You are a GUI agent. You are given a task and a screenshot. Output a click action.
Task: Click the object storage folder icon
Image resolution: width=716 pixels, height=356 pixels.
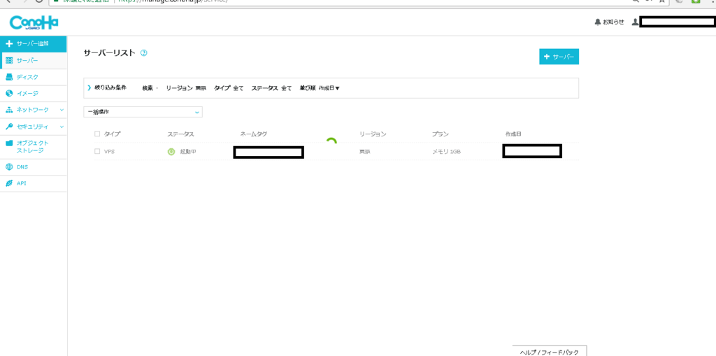(8, 143)
